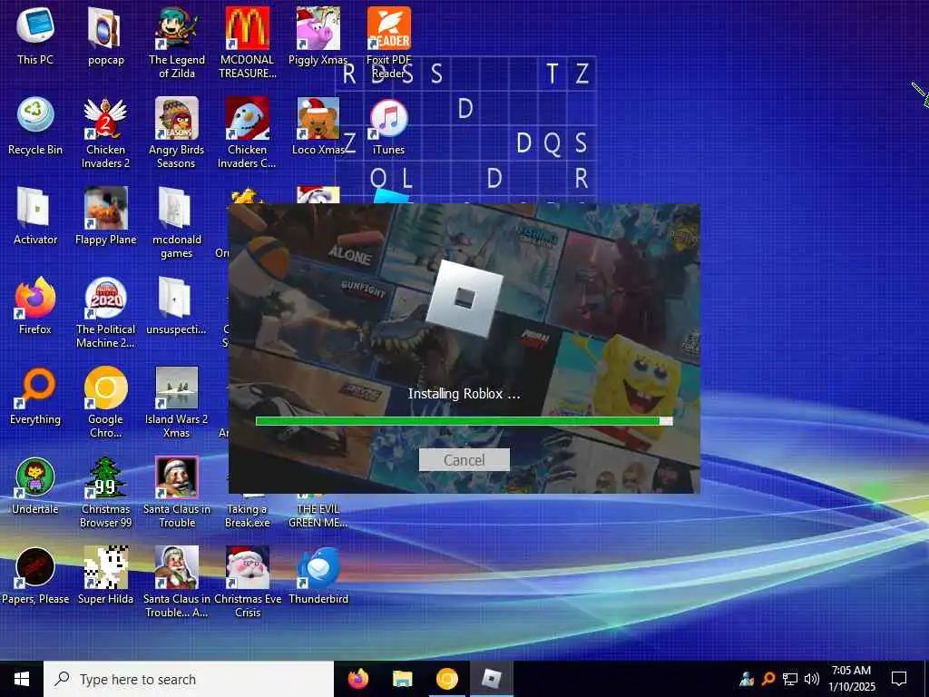Select the Piggly Xmas icon
This screenshot has height=697, width=929.
click(x=318, y=35)
